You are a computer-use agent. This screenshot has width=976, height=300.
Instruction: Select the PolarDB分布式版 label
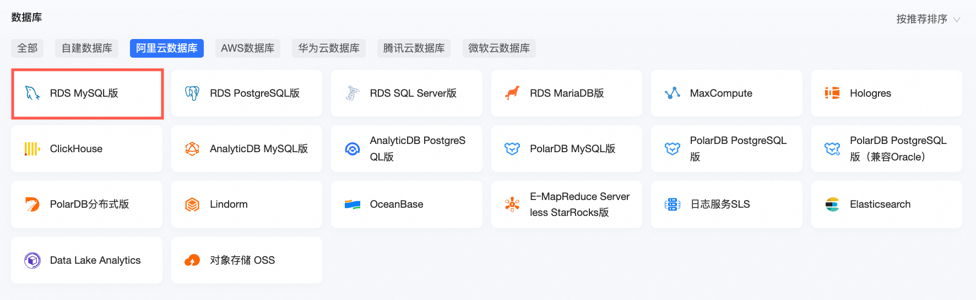90,204
